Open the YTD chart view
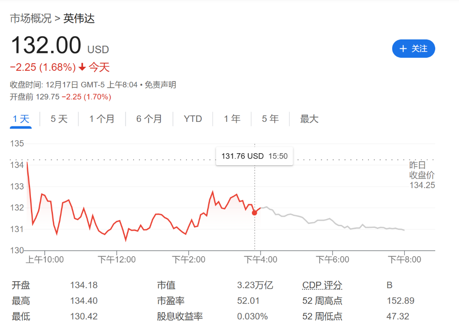This screenshot has height=331, width=459. click(193, 119)
